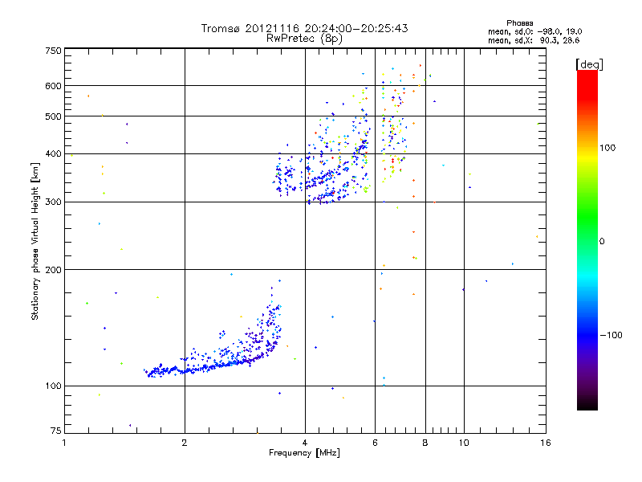
Task: Click the 16 tick on frequency axis
Action: coord(545,443)
